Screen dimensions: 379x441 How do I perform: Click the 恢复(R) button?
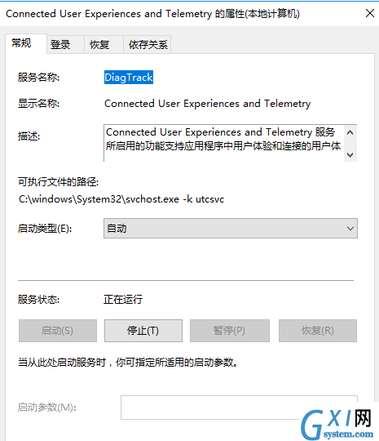click(x=318, y=331)
